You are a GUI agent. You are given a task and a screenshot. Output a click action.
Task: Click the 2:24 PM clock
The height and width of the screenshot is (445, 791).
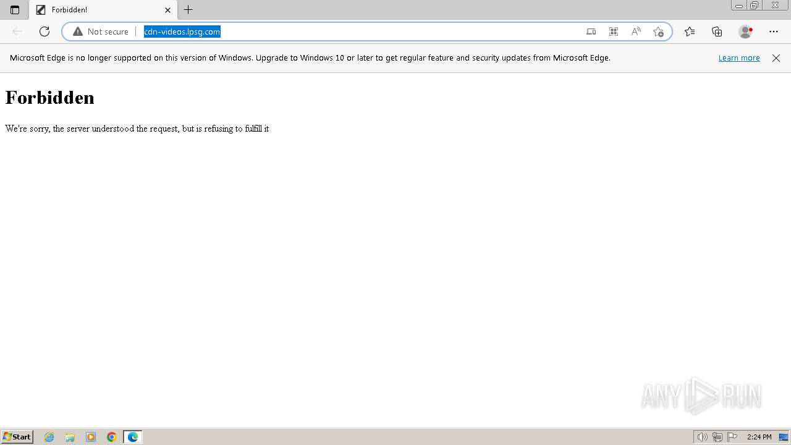coord(759,437)
